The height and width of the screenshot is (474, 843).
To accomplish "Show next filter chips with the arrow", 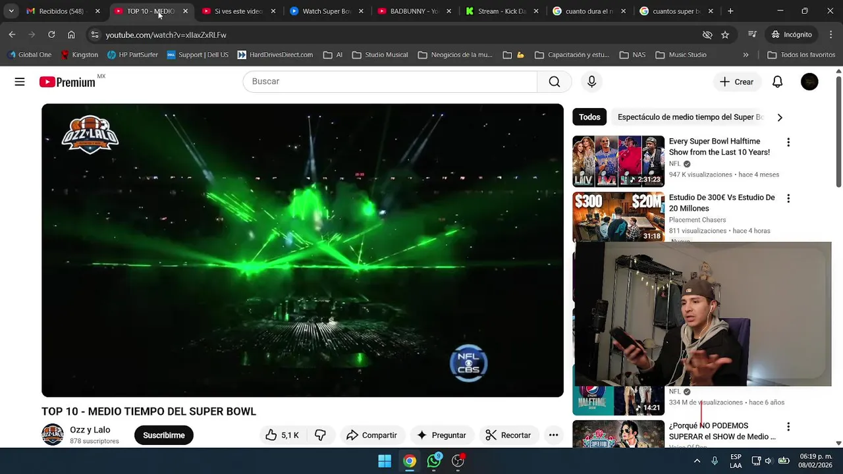I will tap(780, 117).
